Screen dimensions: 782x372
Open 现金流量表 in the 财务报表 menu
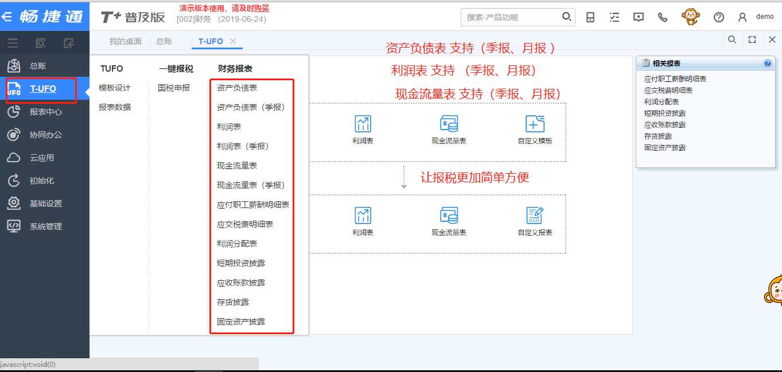click(x=237, y=166)
